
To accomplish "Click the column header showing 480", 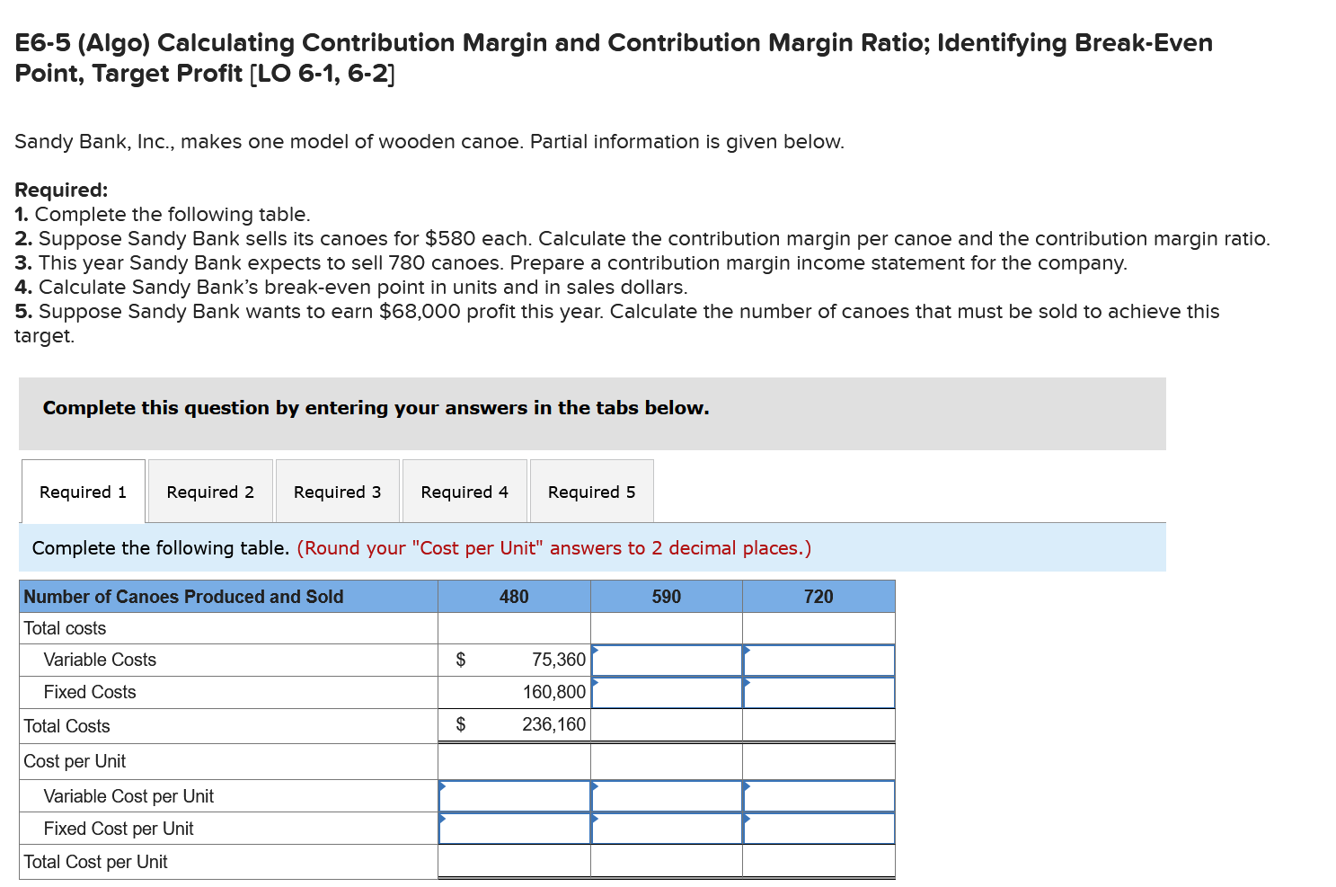I will (x=513, y=596).
